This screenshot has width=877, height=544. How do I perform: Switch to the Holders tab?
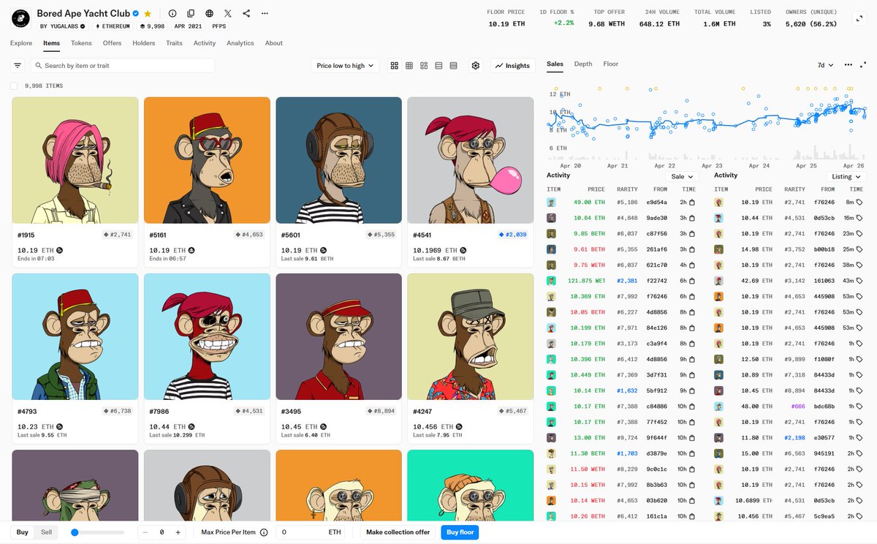tap(144, 43)
